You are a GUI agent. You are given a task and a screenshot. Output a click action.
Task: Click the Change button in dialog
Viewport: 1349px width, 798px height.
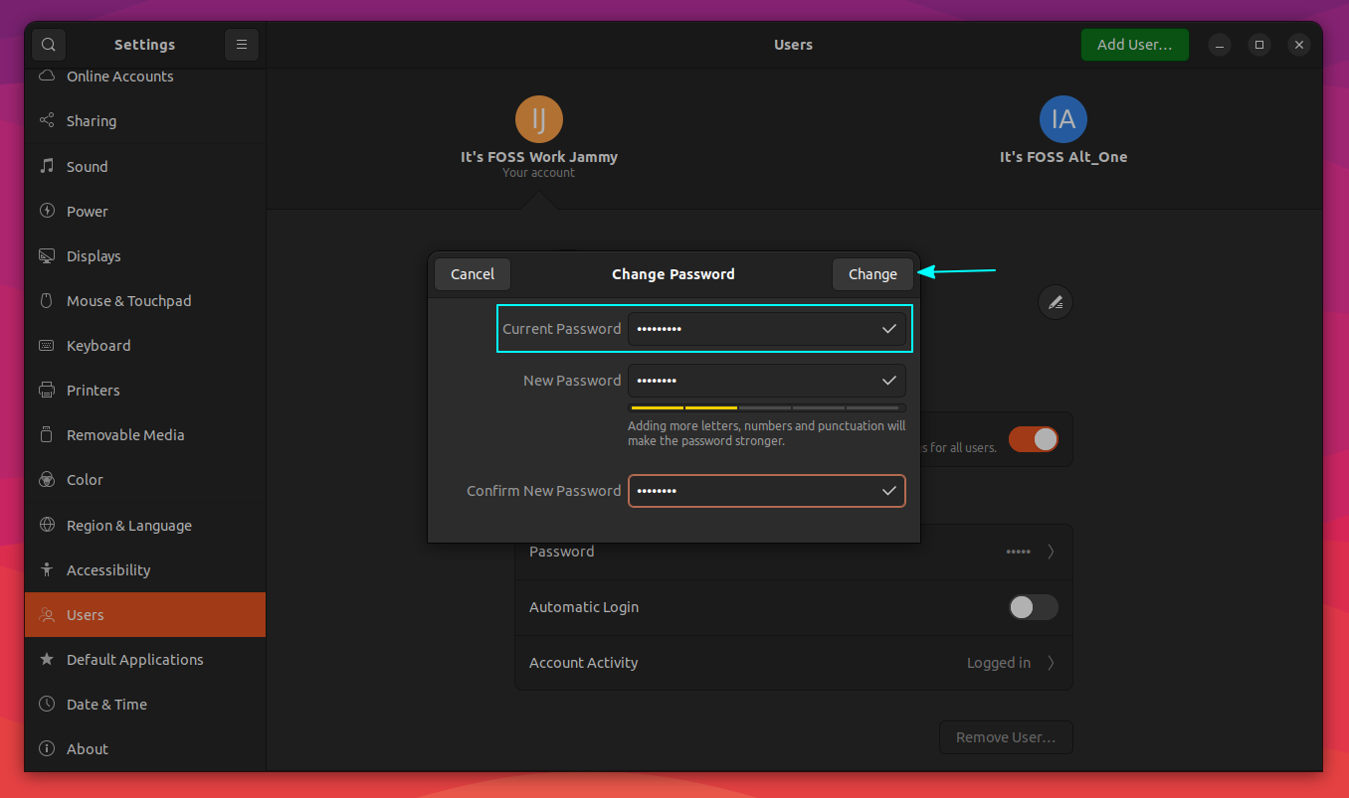pos(872,274)
